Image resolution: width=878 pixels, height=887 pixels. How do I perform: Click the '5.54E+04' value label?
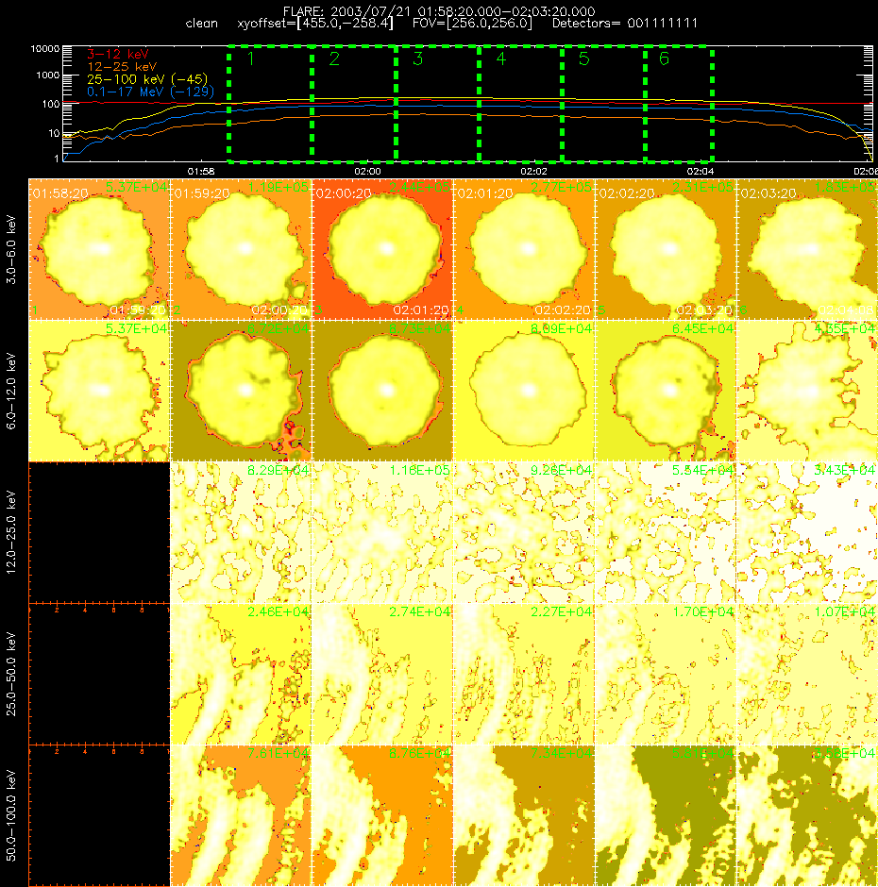coord(702,470)
